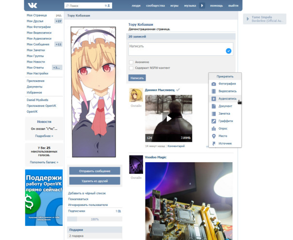
Task: Play the video in Даниил Мысливец post
Action: coord(169,119)
